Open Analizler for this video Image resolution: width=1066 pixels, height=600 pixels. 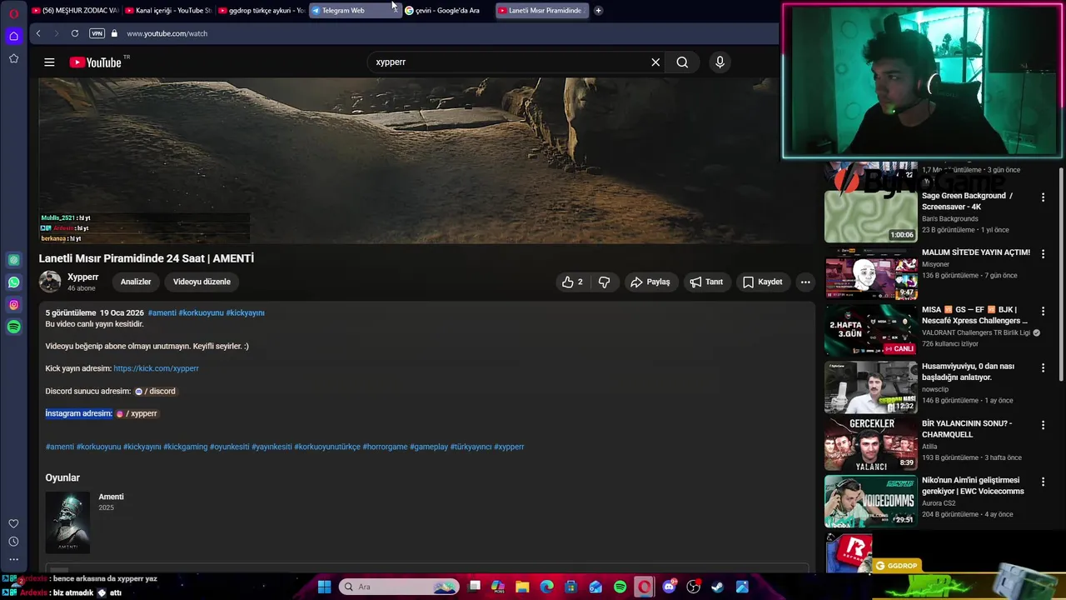(x=136, y=282)
